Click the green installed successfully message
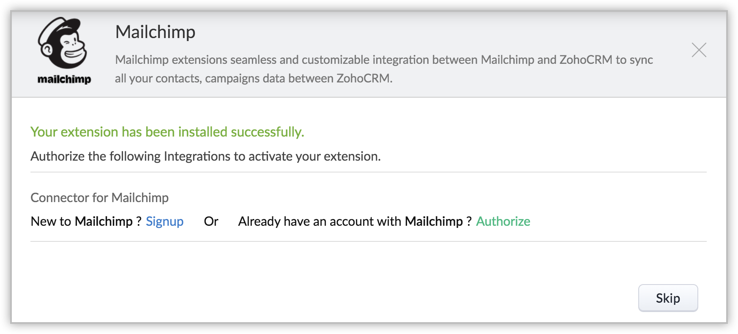Screen dimensions: 738x334 pos(167,132)
